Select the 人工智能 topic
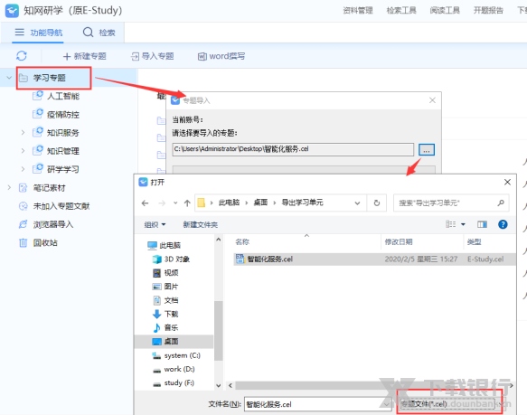Image resolution: width=527 pixels, height=415 pixels. [x=63, y=96]
